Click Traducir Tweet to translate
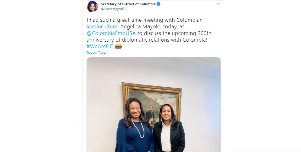The width and height of the screenshot is (301, 152). click(96, 53)
